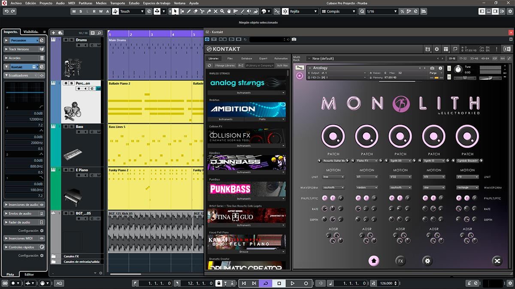Click the Kontakt instrument volume slider
515x289 pixels.
tap(491, 77)
